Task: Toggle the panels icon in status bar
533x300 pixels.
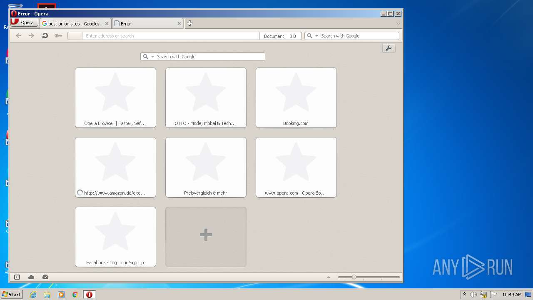Action: tap(17, 277)
